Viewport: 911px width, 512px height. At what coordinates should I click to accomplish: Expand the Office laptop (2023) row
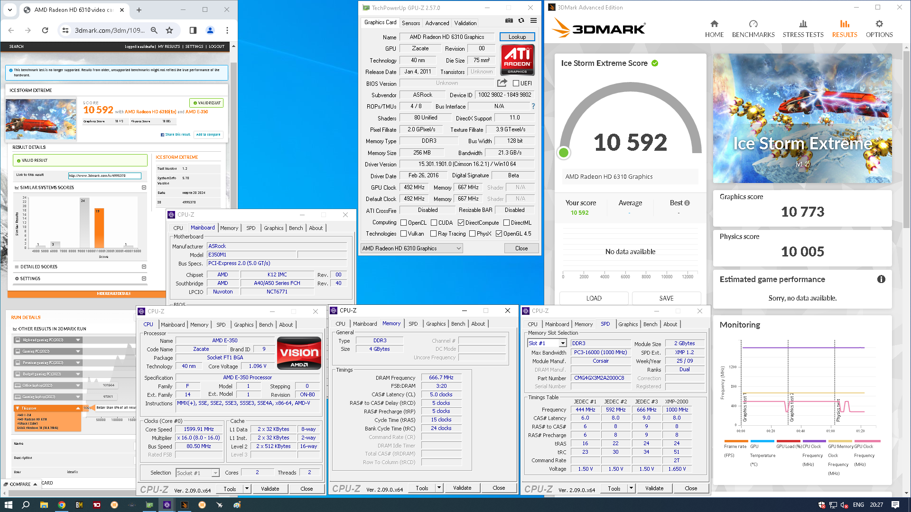click(48, 385)
